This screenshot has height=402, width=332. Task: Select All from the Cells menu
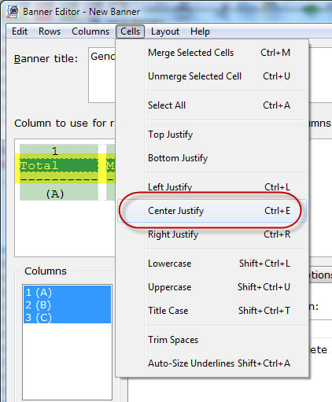point(212,105)
